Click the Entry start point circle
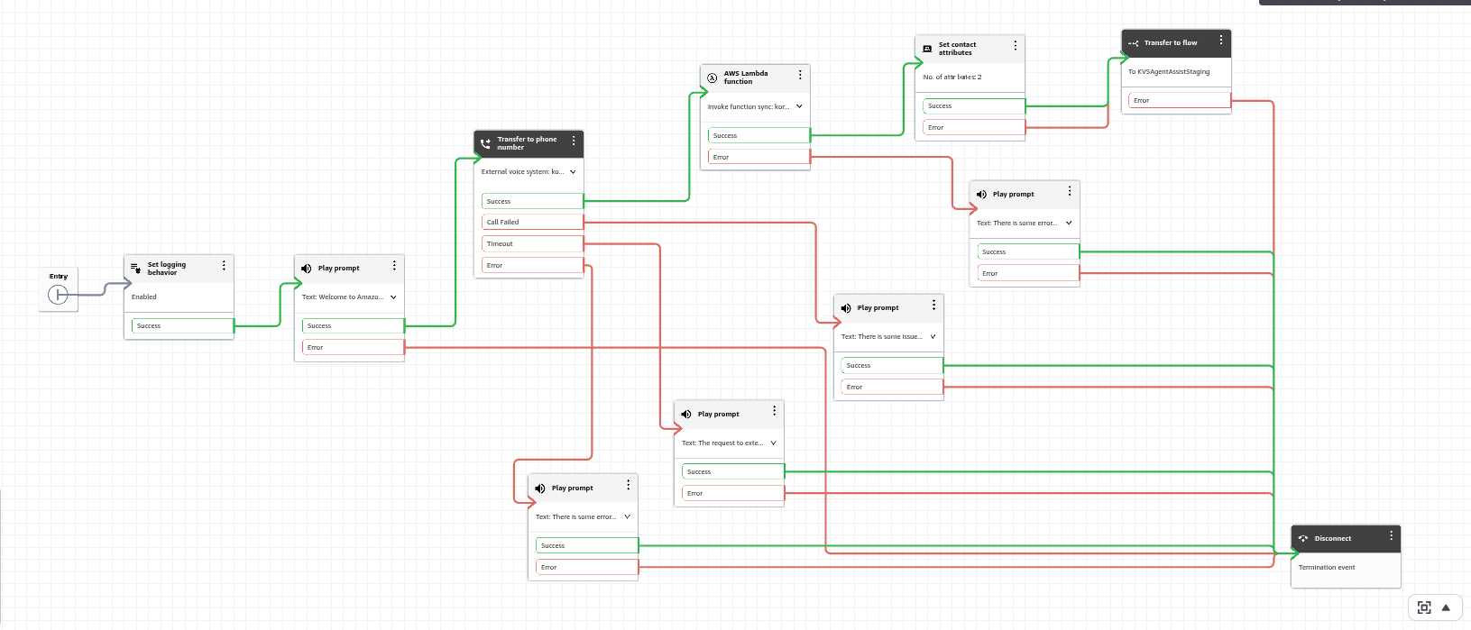 click(x=58, y=295)
